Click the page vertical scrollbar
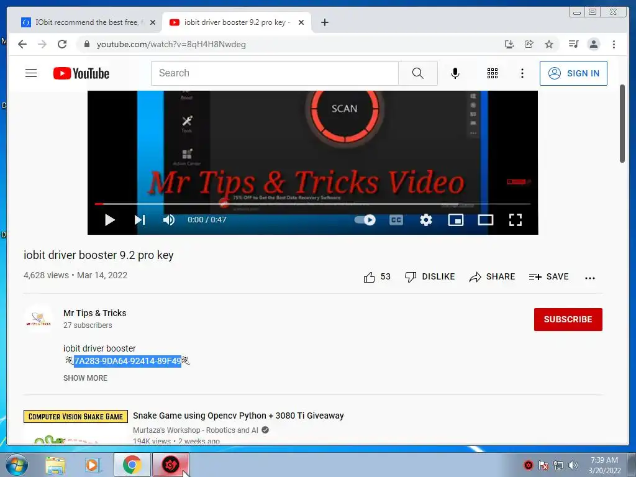636x477 pixels. 622,124
